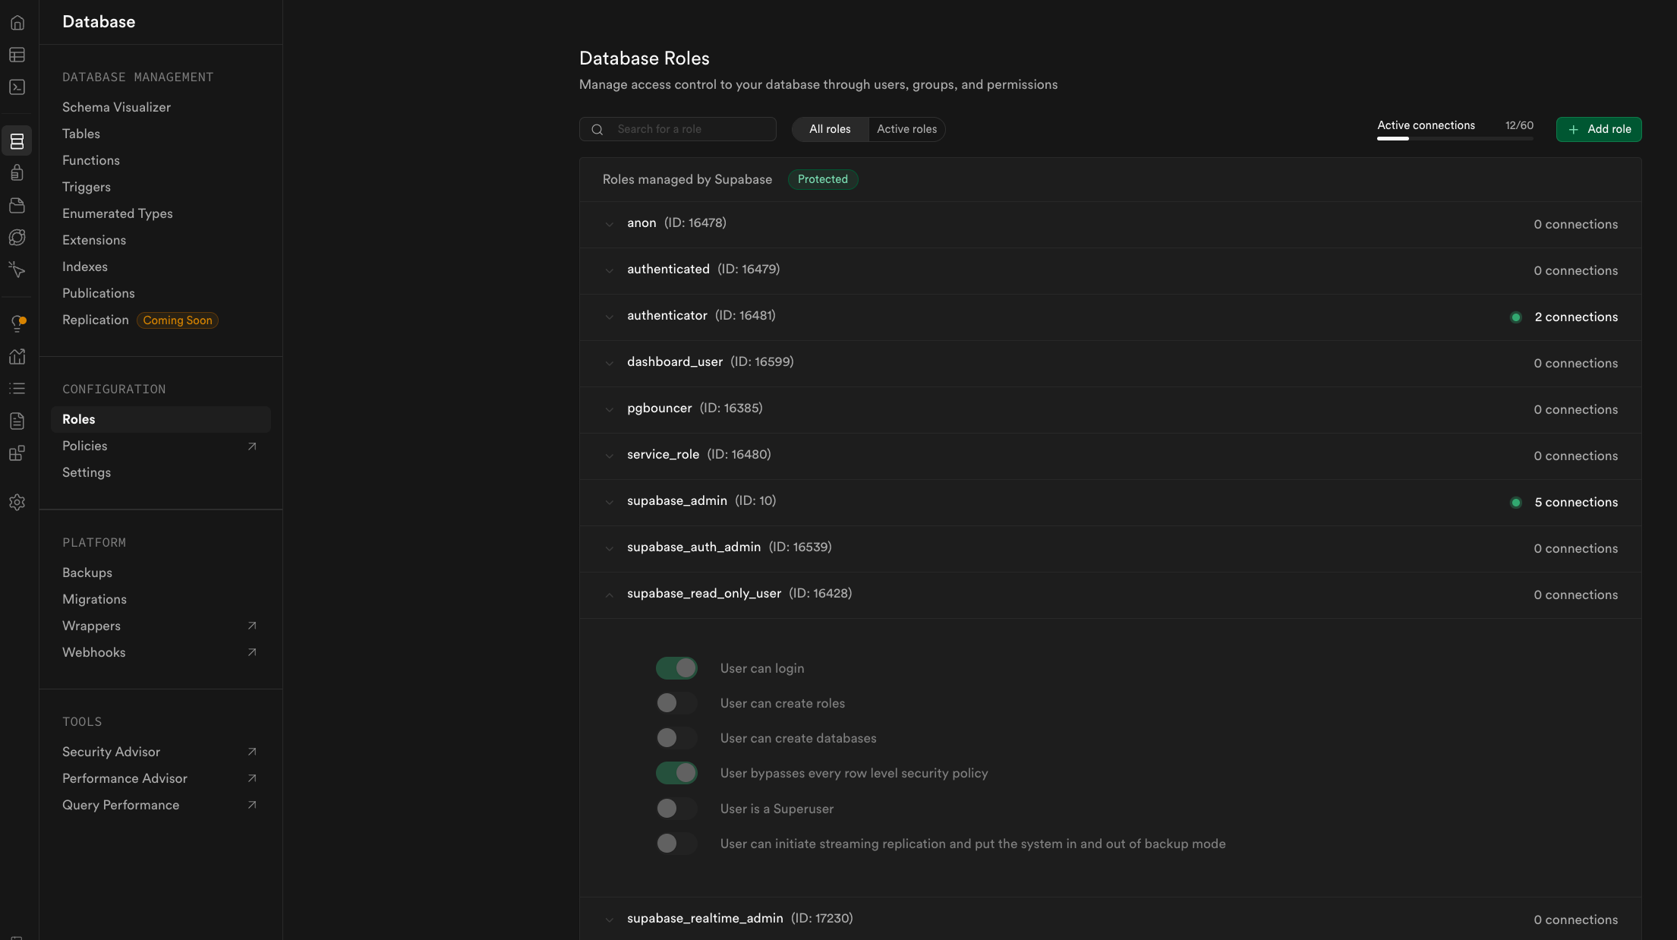Image resolution: width=1677 pixels, height=940 pixels.
Task: Expand the supabase_admin role chevron
Action: click(609, 502)
